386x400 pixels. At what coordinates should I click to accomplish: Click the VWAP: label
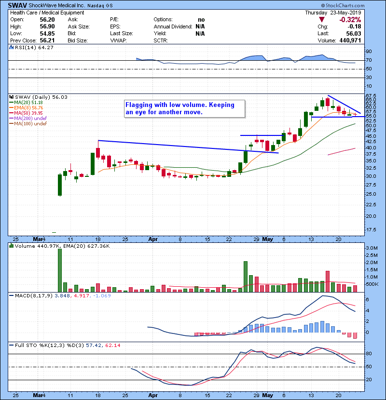118,40
